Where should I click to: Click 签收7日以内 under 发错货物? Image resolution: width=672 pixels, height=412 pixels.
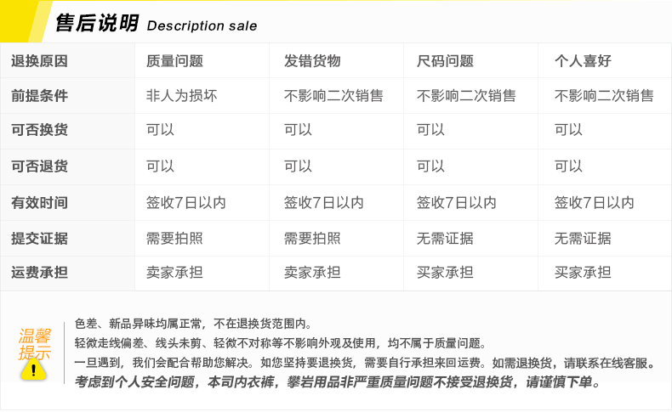click(323, 202)
